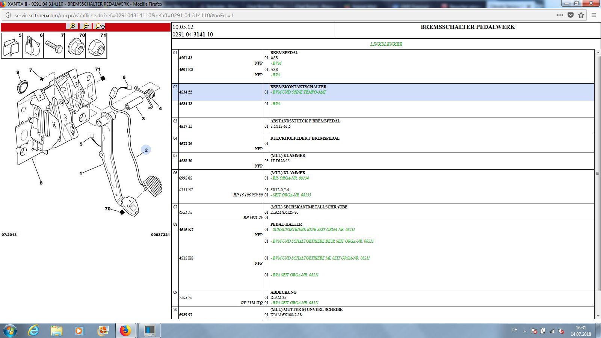Select part number 4534 23
This screenshot has height=338, width=601.
186,104
